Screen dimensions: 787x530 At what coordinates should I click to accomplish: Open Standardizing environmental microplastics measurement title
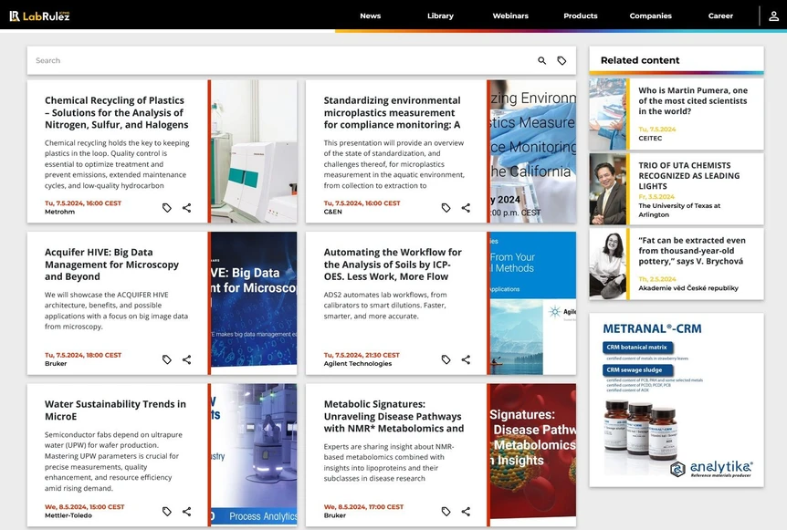pos(392,113)
